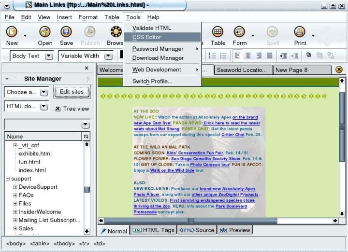Switch to Source view tab
Screen dimensions: 348x252
(x=197, y=230)
